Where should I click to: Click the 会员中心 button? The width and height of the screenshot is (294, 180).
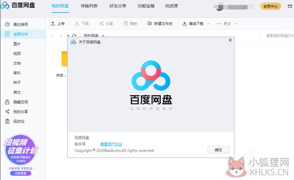click(270, 6)
